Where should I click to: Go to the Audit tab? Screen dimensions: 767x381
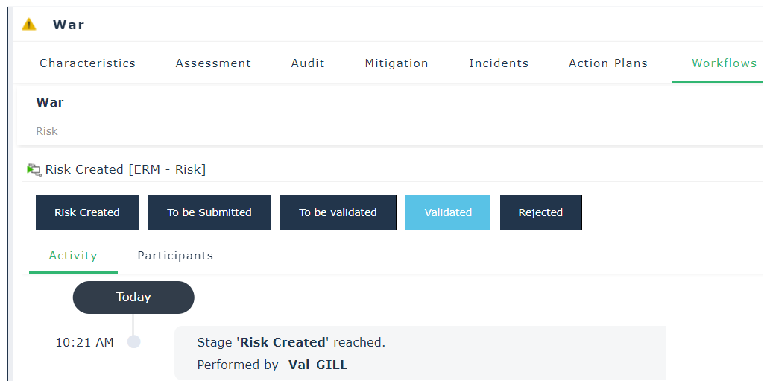coord(308,63)
